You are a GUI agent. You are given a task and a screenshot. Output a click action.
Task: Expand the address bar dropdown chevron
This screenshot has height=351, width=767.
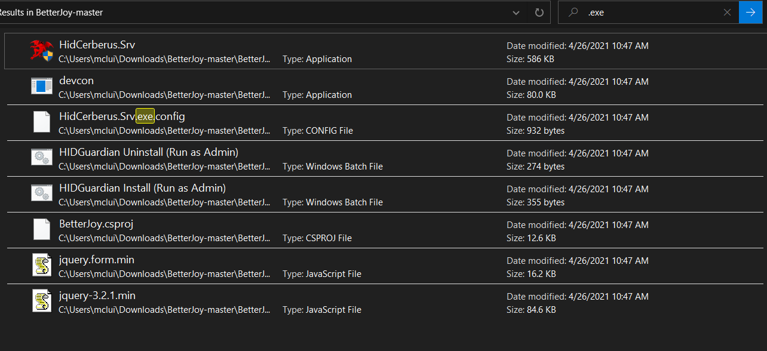515,12
